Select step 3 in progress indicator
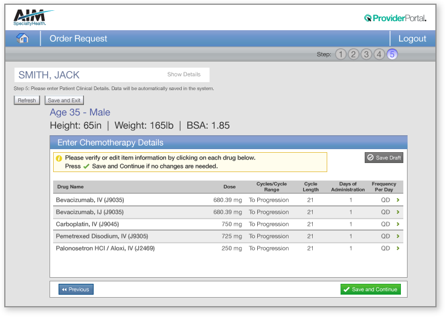 pyautogui.click(x=367, y=54)
